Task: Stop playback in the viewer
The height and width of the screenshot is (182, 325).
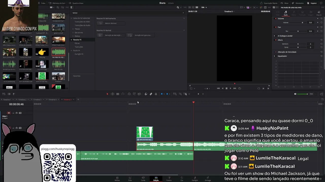Action: point(226,88)
